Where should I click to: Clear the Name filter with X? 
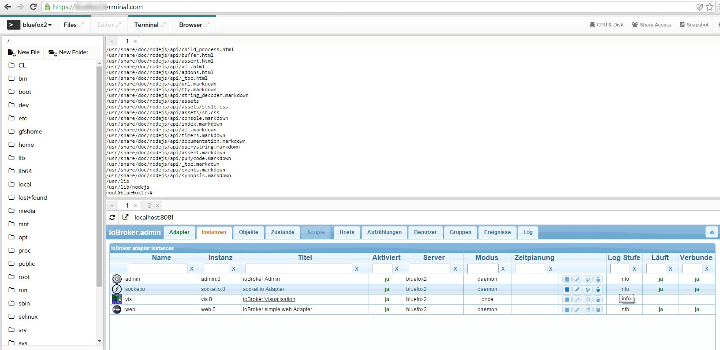pos(192,269)
